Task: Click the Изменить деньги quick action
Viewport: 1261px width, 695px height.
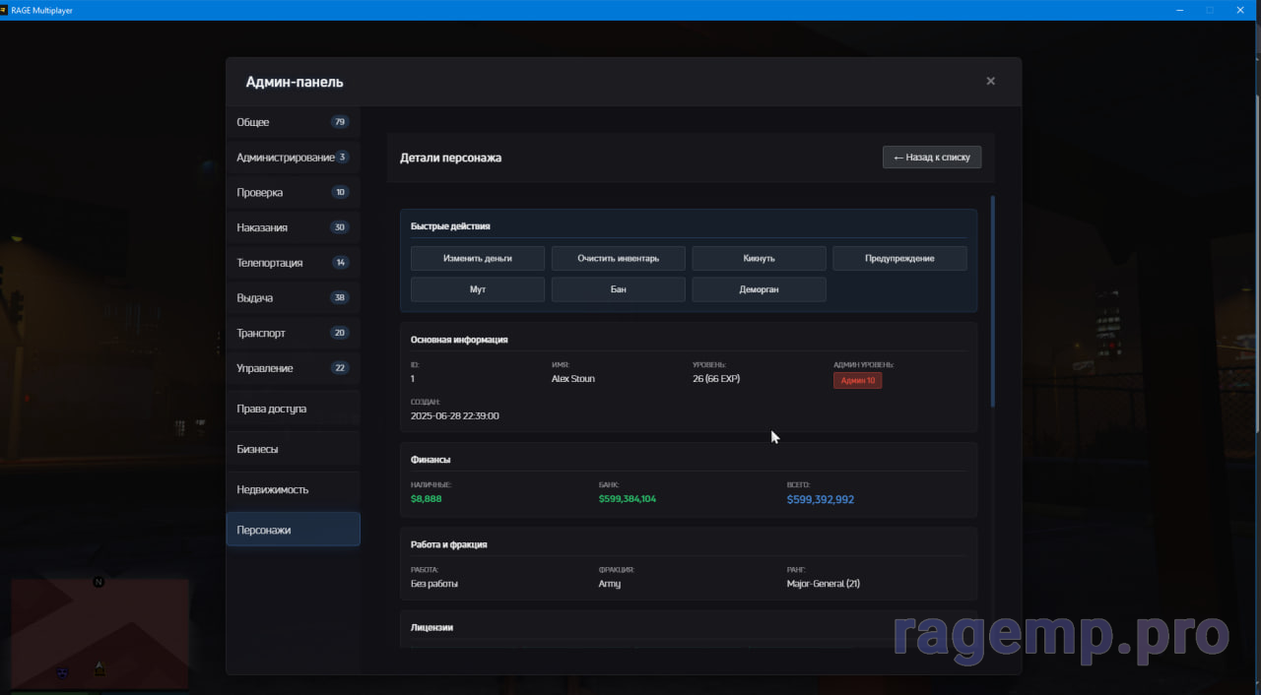Action: click(478, 259)
